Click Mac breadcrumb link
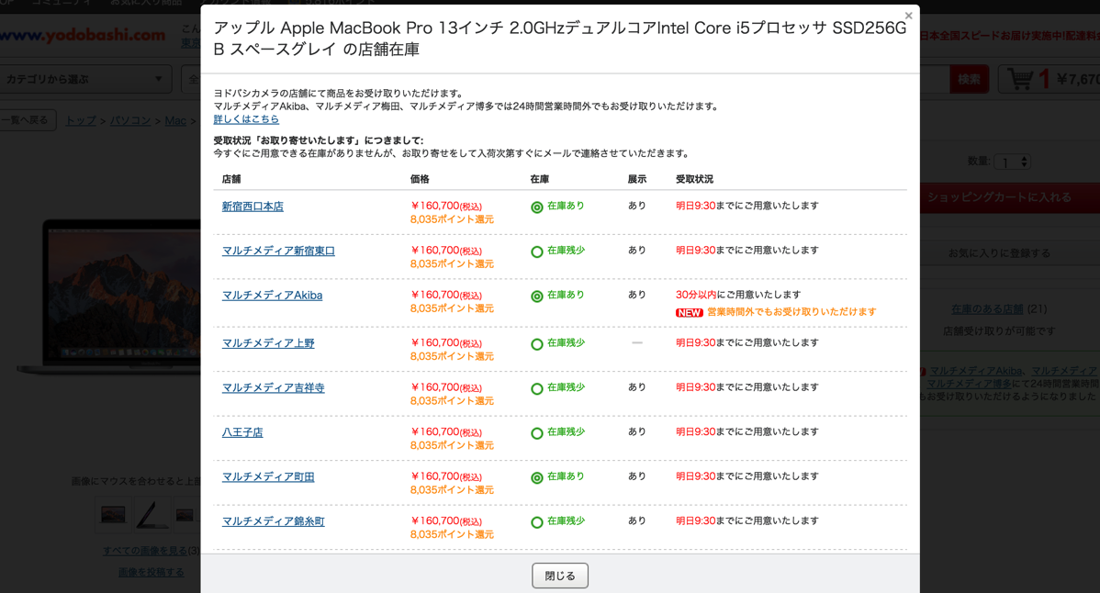This screenshot has height=593, width=1100. pyautogui.click(x=175, y=120)
